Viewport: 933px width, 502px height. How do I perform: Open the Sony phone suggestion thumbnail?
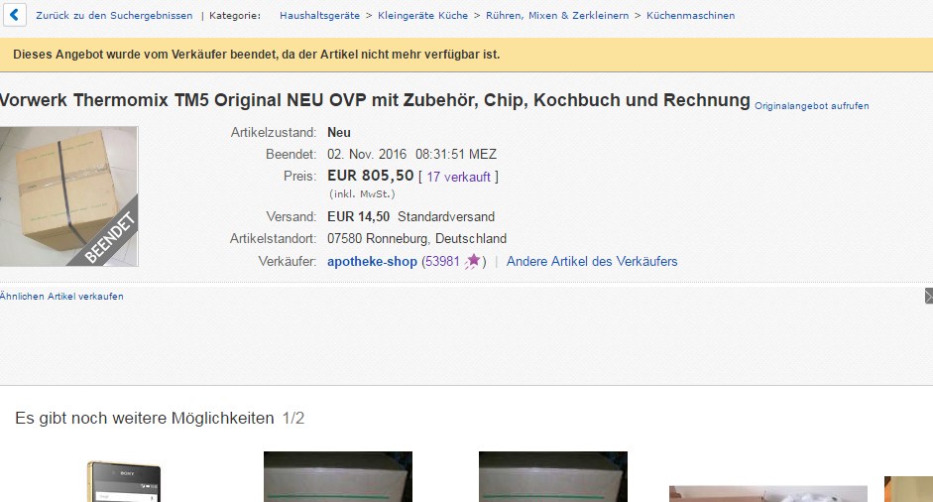coord(124,481)
